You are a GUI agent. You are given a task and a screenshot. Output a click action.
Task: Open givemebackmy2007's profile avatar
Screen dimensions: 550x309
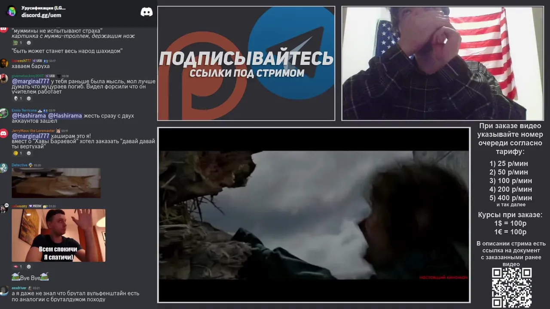(4, 78)
